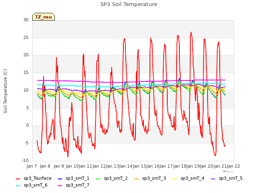Toggle the sp3_smT_4 legend entry
Image resolution: width=258 pixels, height=193 pixels.
click(188, 179)
